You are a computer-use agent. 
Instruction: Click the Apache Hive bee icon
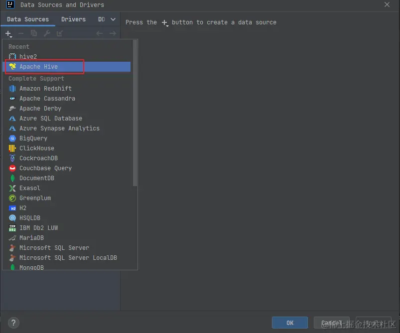pyautogui.click(x=12, y=66)
